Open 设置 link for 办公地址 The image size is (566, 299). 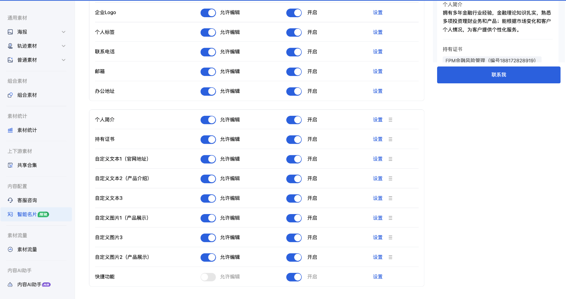point(378,91)
